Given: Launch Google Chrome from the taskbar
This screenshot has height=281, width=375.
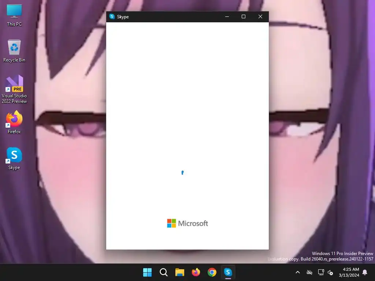Looking at the screenshot, I should coord(212,272).
